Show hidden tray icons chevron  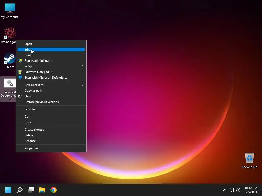225,190
